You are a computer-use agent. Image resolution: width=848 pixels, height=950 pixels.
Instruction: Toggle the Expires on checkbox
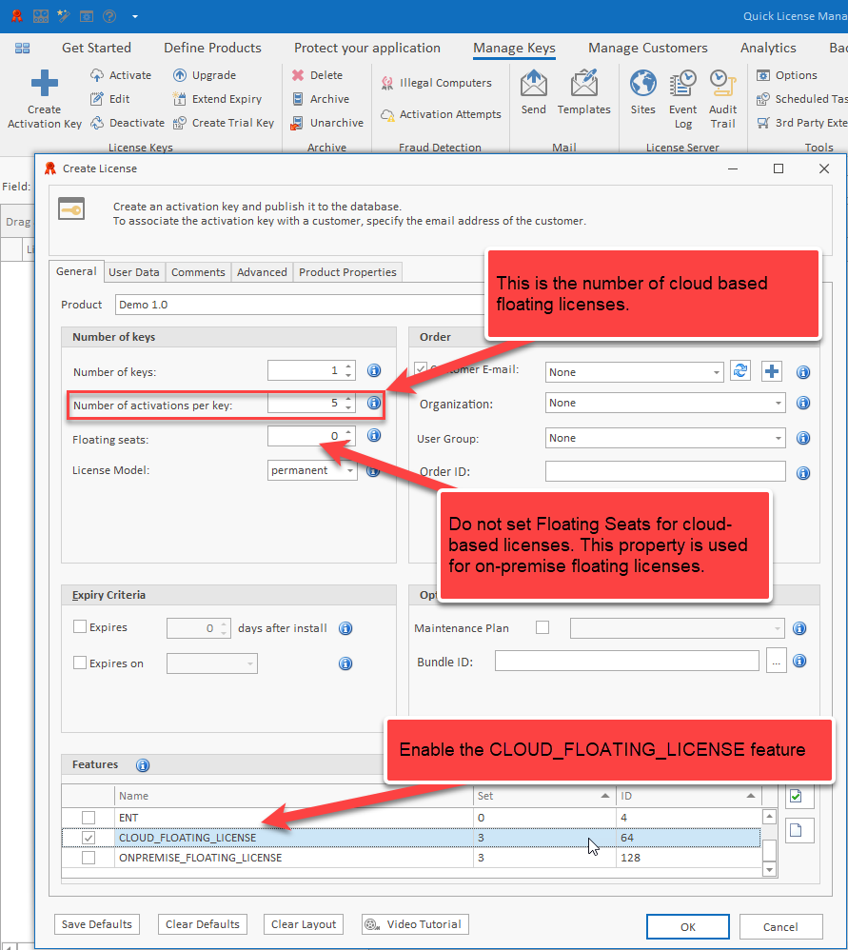coord(79,663)
